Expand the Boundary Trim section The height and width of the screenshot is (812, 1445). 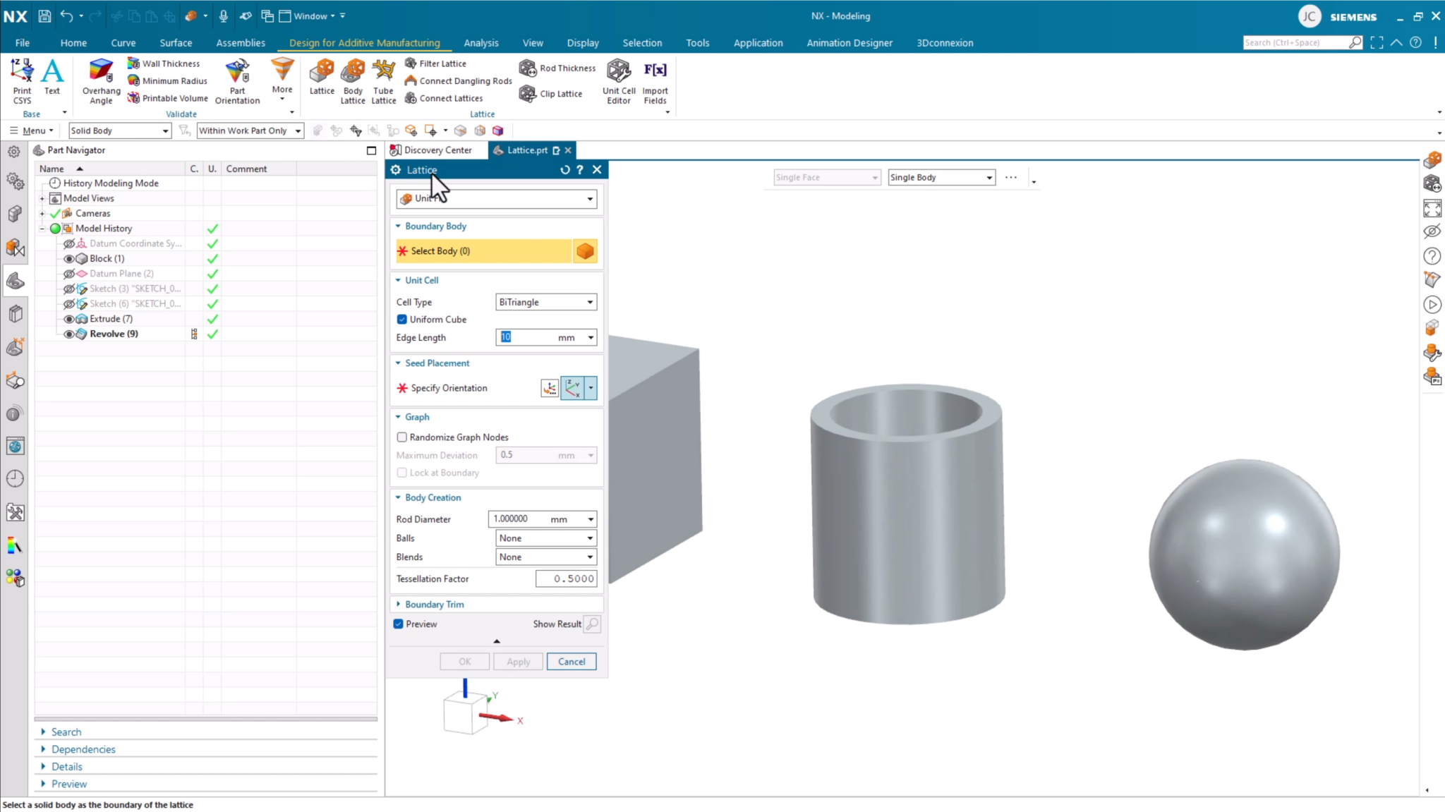click(x=434, y=605)
